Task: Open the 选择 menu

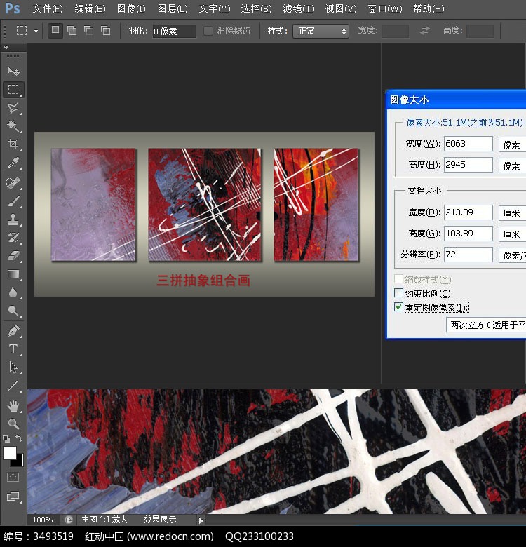Action: [256, 8]
